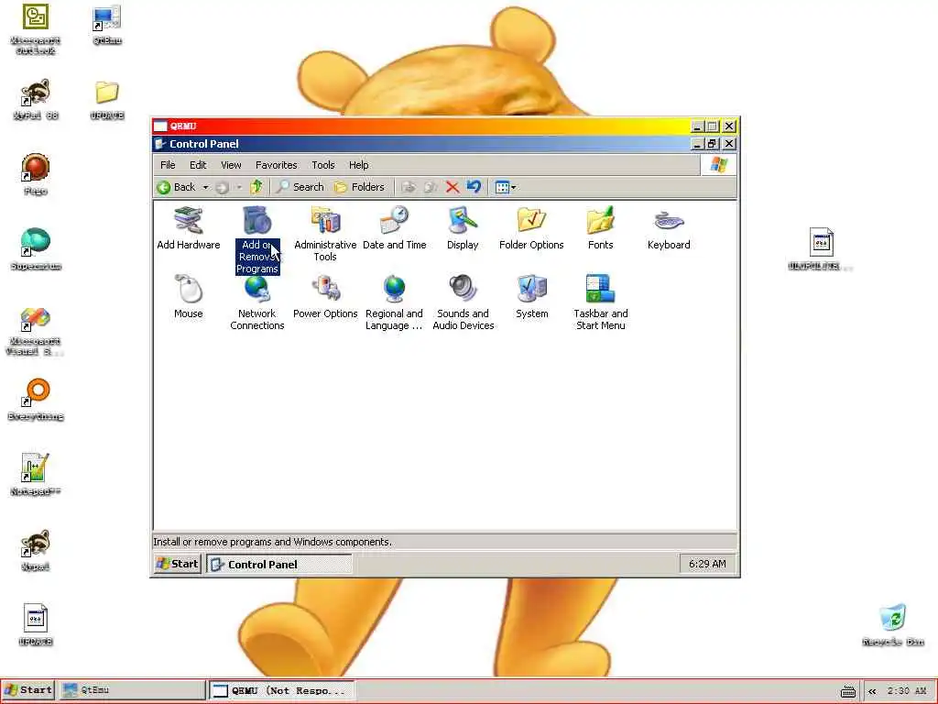Expand the Back history dropdown arrow
The height and width of the screenshot is (704, 938).
(205, 187)
